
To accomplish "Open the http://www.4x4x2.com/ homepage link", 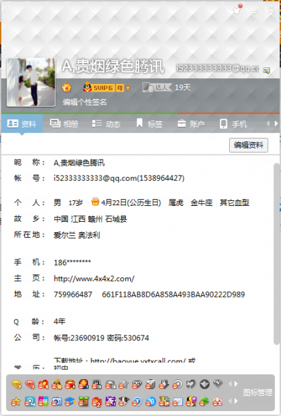I will [94, 279].
